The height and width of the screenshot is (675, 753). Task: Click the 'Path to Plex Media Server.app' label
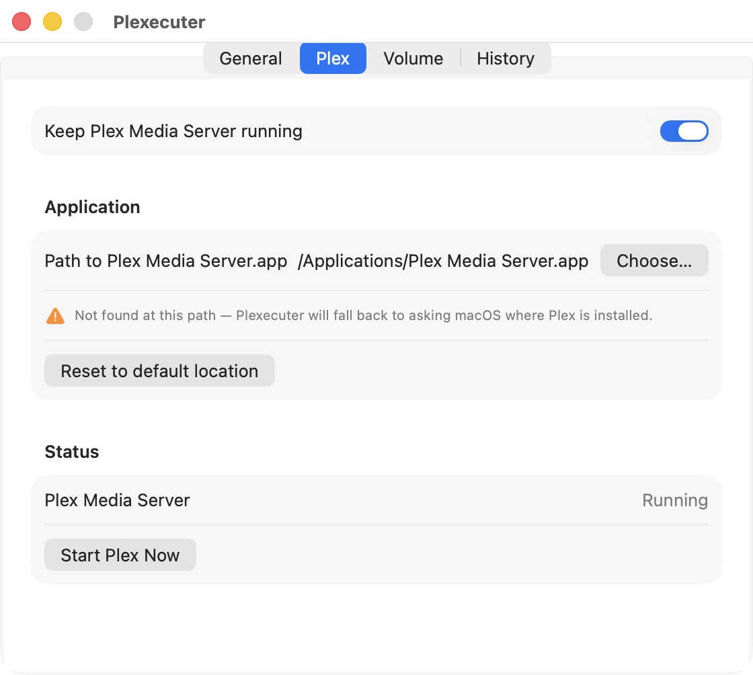click(165, 261)
